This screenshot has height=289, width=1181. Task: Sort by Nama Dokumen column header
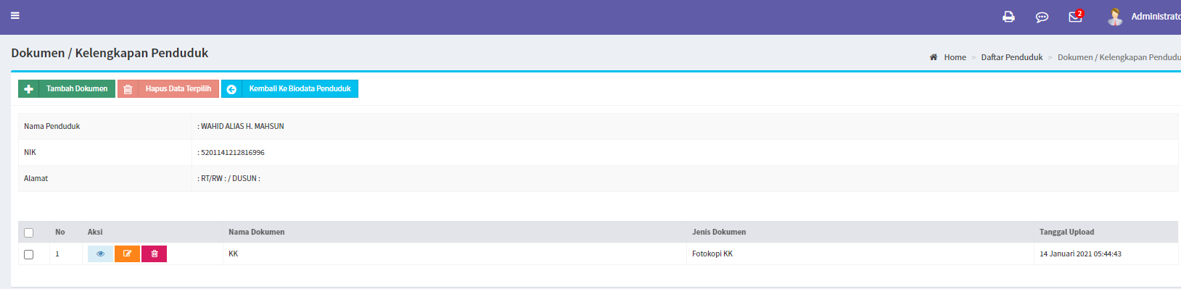click(x=256, y=232)
